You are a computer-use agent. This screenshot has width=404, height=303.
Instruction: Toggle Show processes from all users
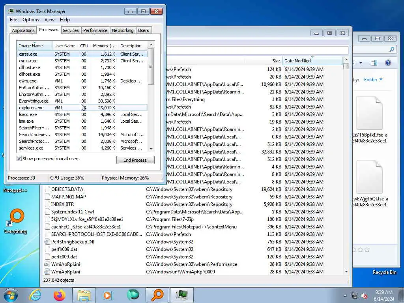tap(19, 159)
